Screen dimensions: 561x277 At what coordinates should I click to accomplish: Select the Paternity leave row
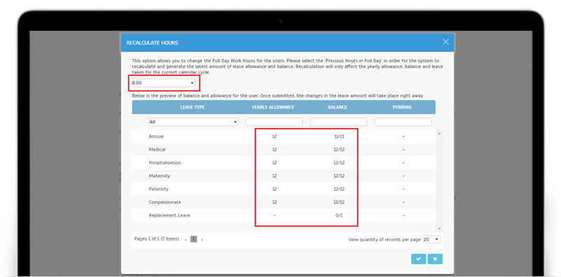click(x=284, y=189)
